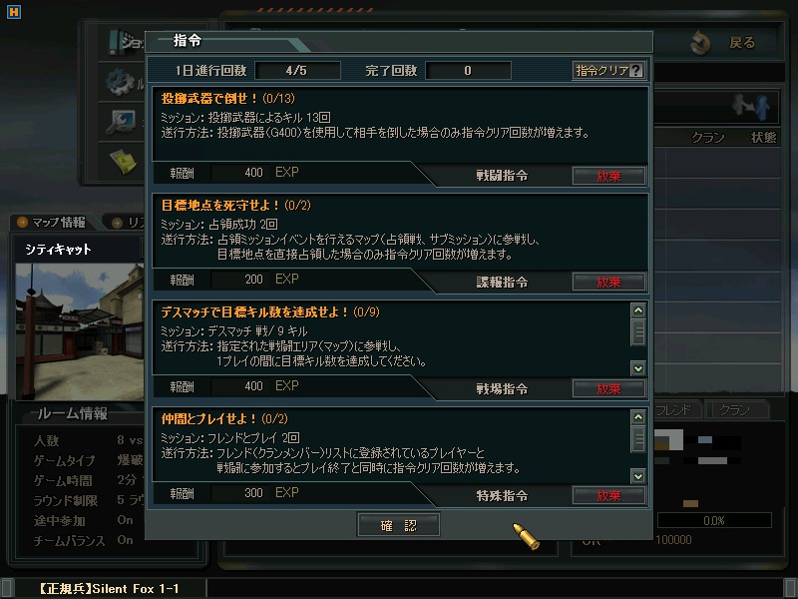Image resolution: width=798 pixels, height=599 pixels.
Task: Abandon the 特殊指令 mission with 放棄
Action: pos(608,495)
